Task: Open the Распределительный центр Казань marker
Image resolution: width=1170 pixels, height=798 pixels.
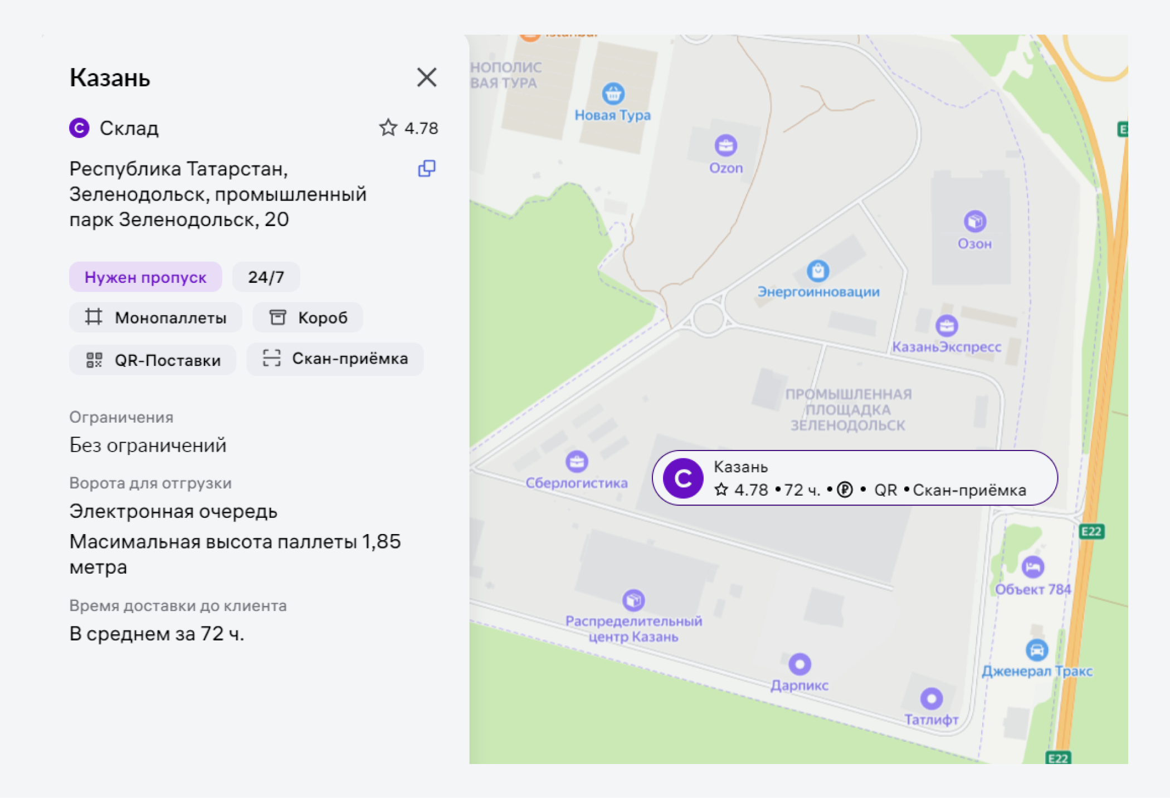Action: (x=633, y=600)
